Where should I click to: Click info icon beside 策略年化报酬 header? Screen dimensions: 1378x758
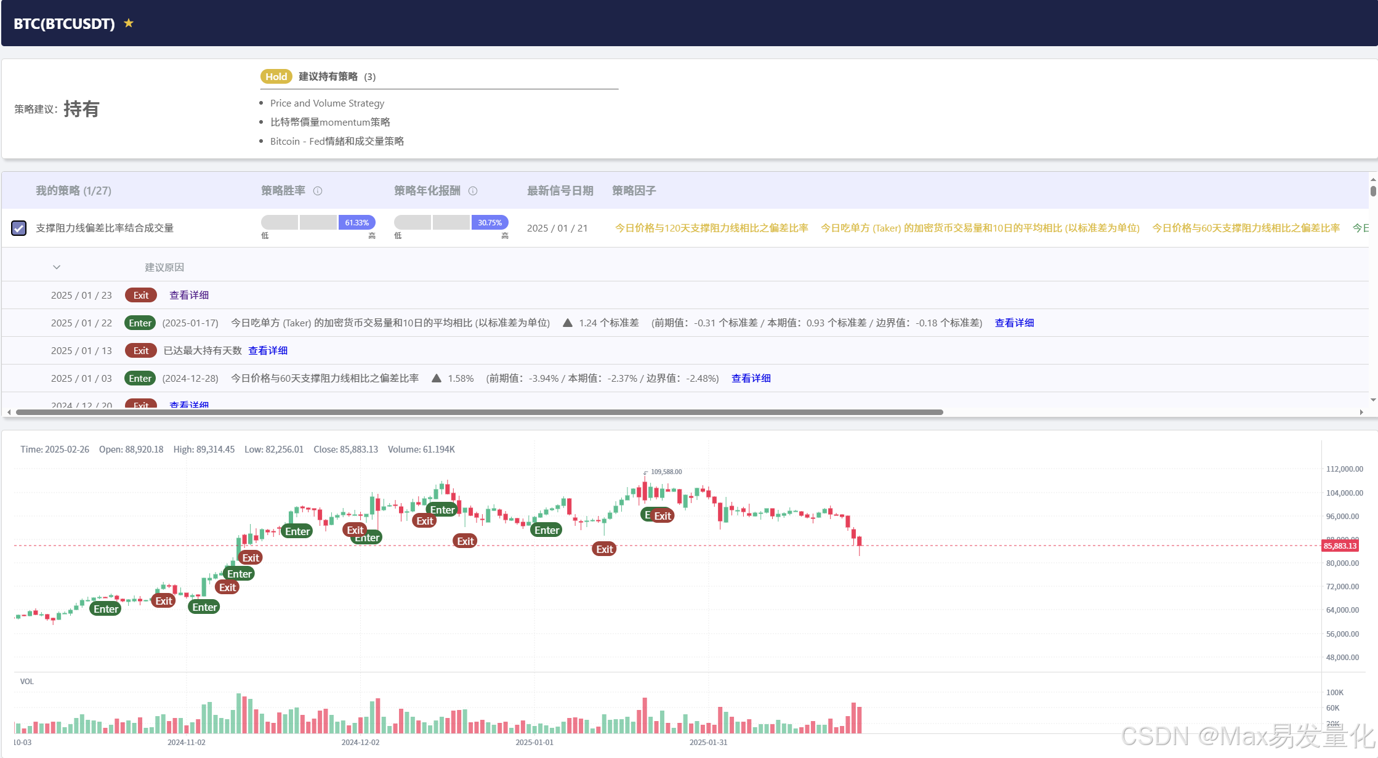473,191
